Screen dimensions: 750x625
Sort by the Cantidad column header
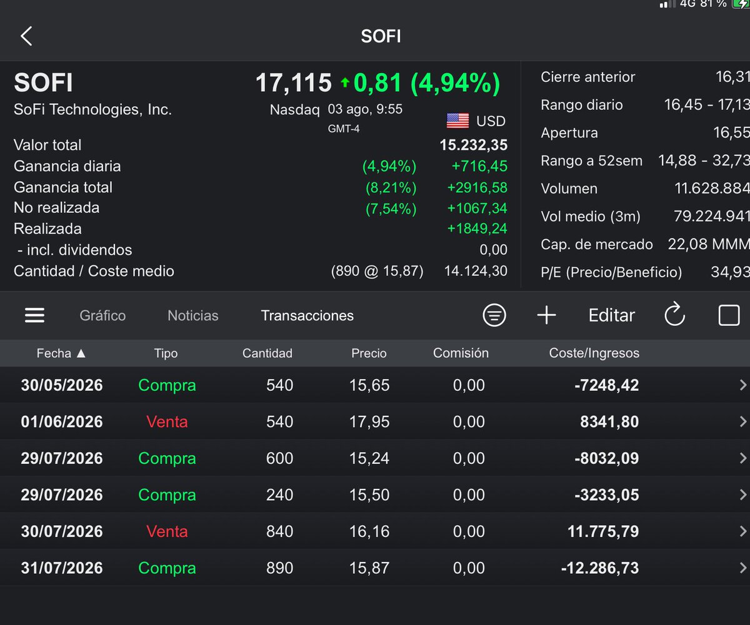pos(267,353)
